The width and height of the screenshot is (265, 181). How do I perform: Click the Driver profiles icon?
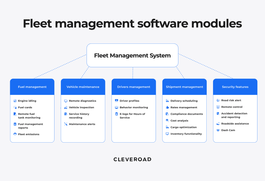point(116,101)
